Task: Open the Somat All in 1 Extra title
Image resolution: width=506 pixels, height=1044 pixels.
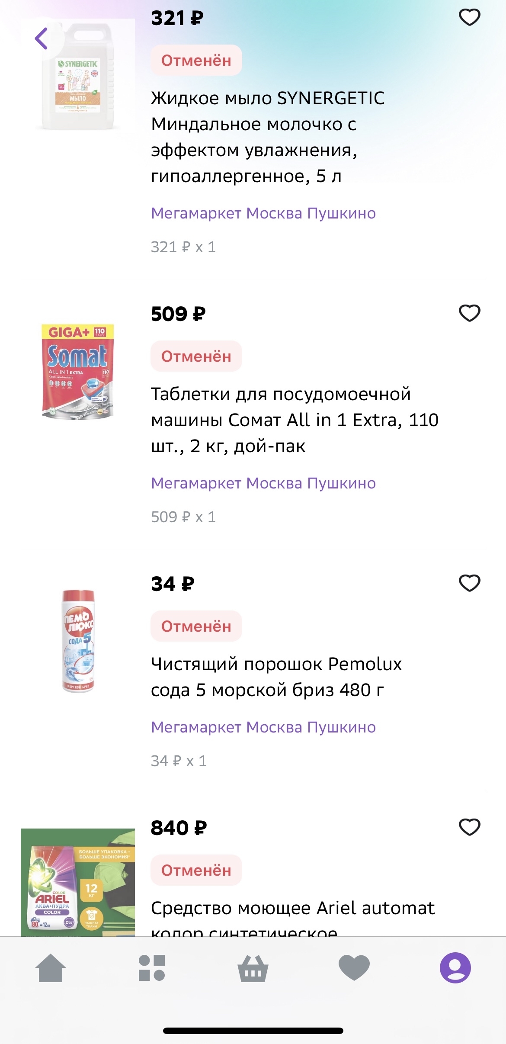Action: click(294, 420)
